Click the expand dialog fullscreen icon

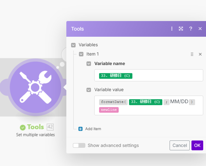(x=181, y=29)
